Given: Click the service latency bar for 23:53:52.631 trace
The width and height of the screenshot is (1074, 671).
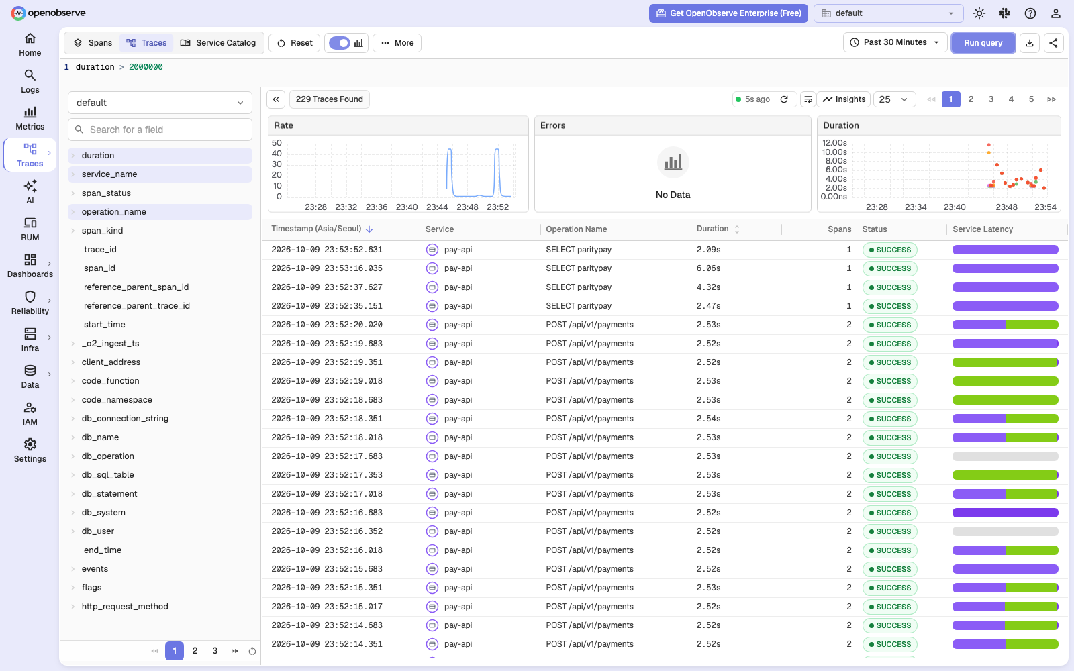Looking at the screenshot, I should click(1005, 250).
